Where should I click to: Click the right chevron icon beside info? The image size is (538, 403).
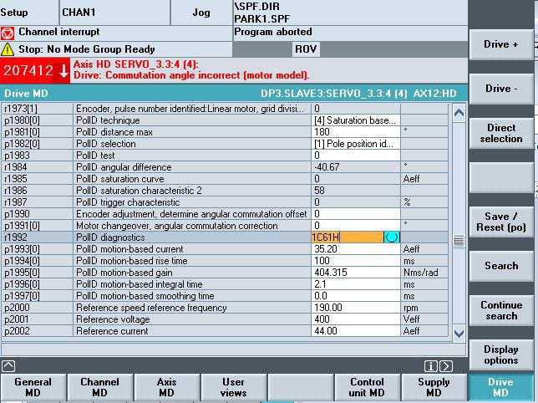tap(446, 366)
